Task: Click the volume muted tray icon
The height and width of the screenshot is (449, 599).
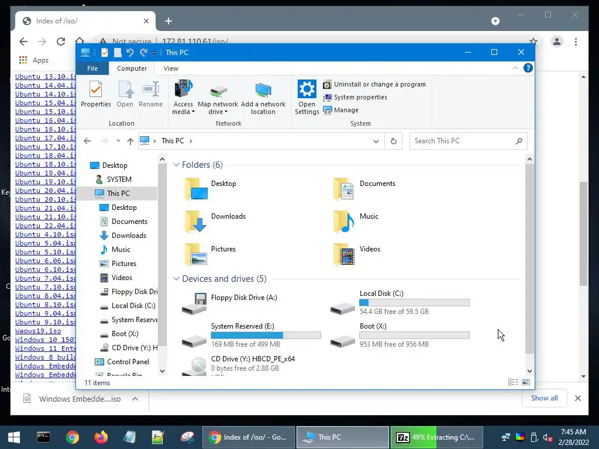Action: (548, 437)
